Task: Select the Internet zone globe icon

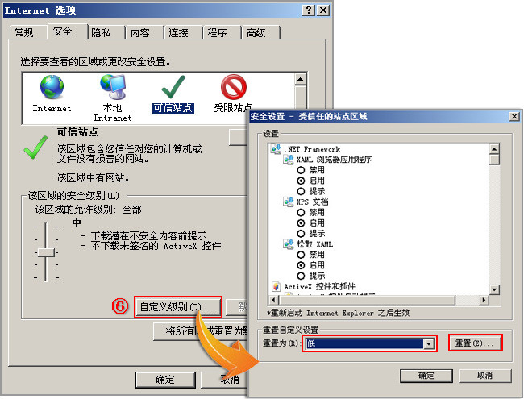Action: (52, 87)
